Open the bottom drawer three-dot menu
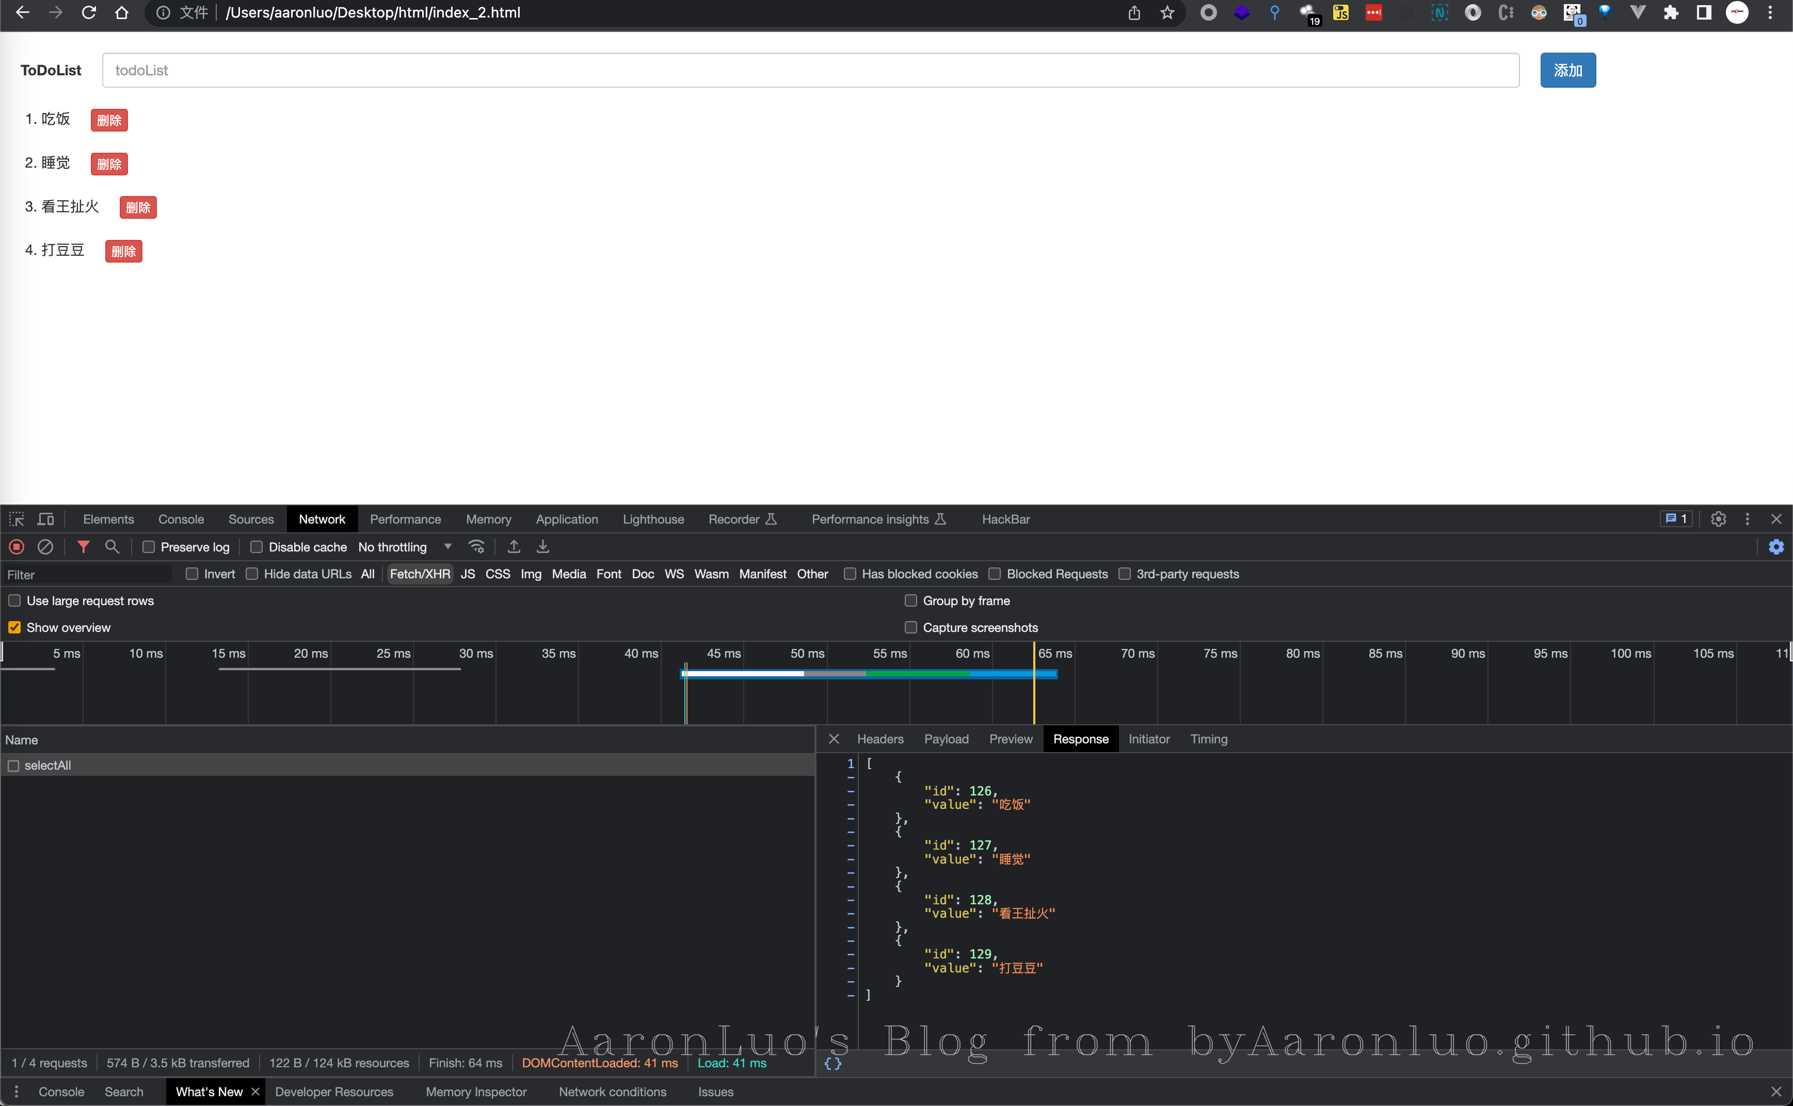 point(16,1092)
